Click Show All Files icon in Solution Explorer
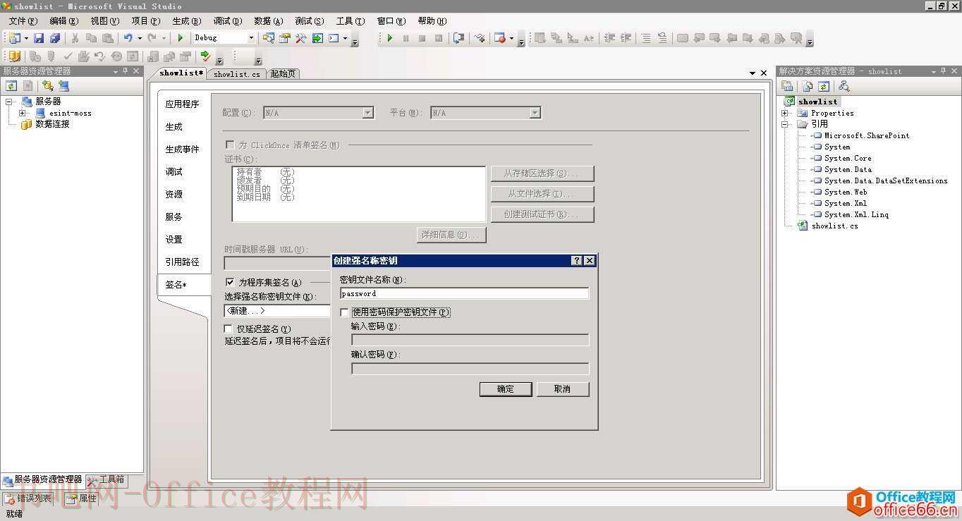 [808, 86]
